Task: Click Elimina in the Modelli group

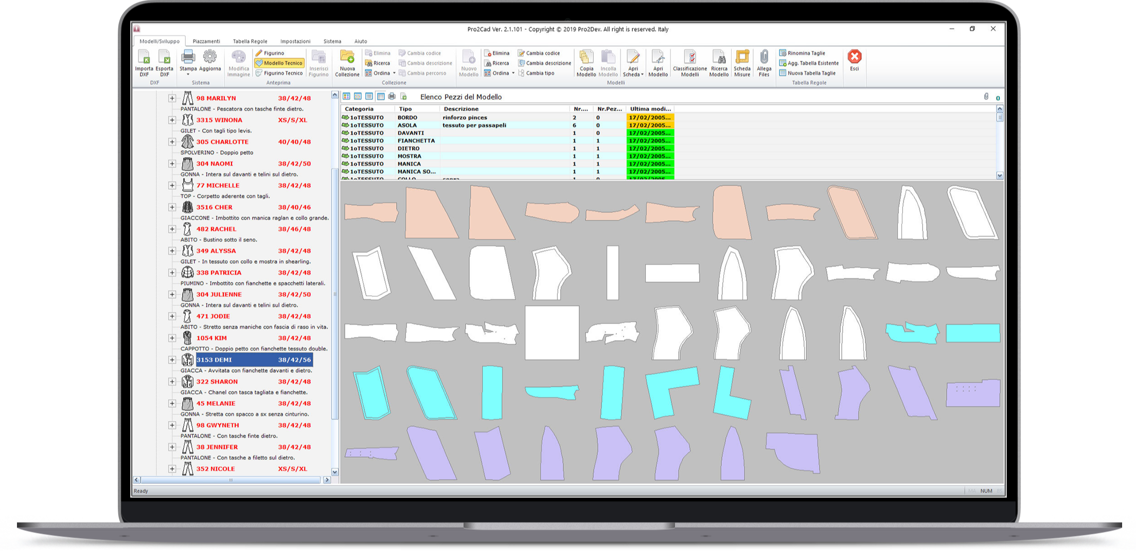Action: (x=496, y=53)
